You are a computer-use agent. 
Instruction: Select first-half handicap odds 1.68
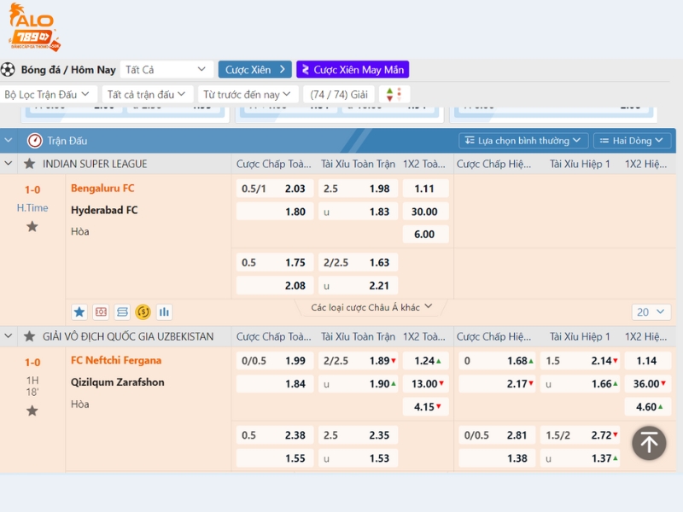click(497, 360)
